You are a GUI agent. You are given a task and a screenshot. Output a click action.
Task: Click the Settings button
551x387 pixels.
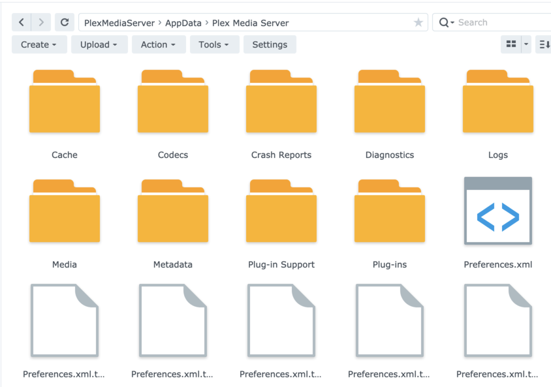[270, 44]
